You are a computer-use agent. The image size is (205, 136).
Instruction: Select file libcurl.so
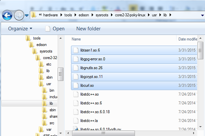point(134,85)
